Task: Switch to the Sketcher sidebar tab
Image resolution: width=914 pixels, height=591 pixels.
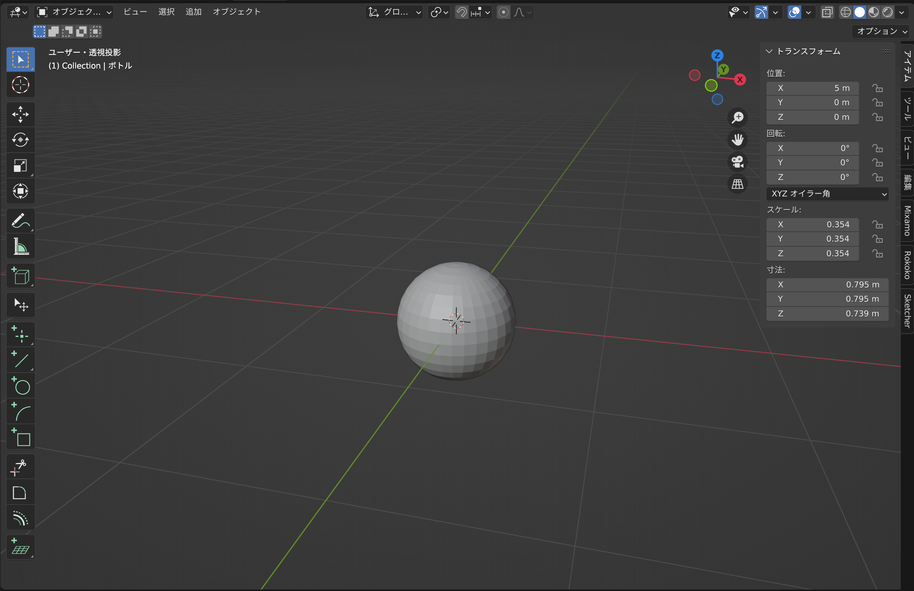Action: tap(907, 311)
